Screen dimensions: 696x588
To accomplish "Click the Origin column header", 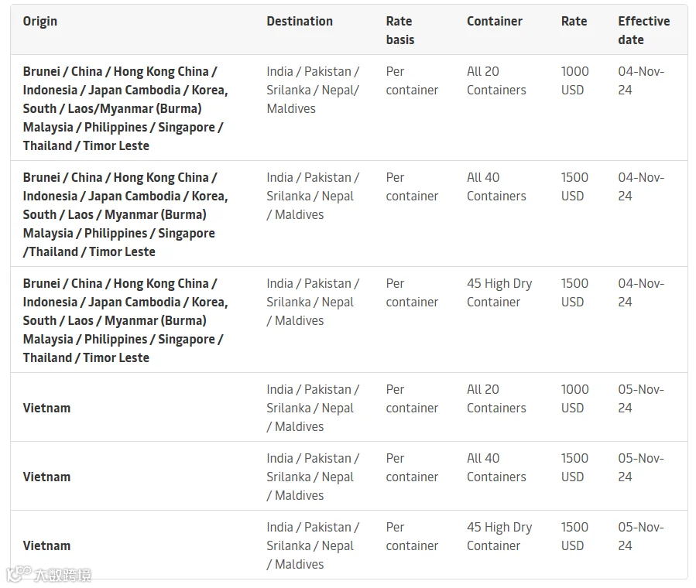I will coord(40,21).
